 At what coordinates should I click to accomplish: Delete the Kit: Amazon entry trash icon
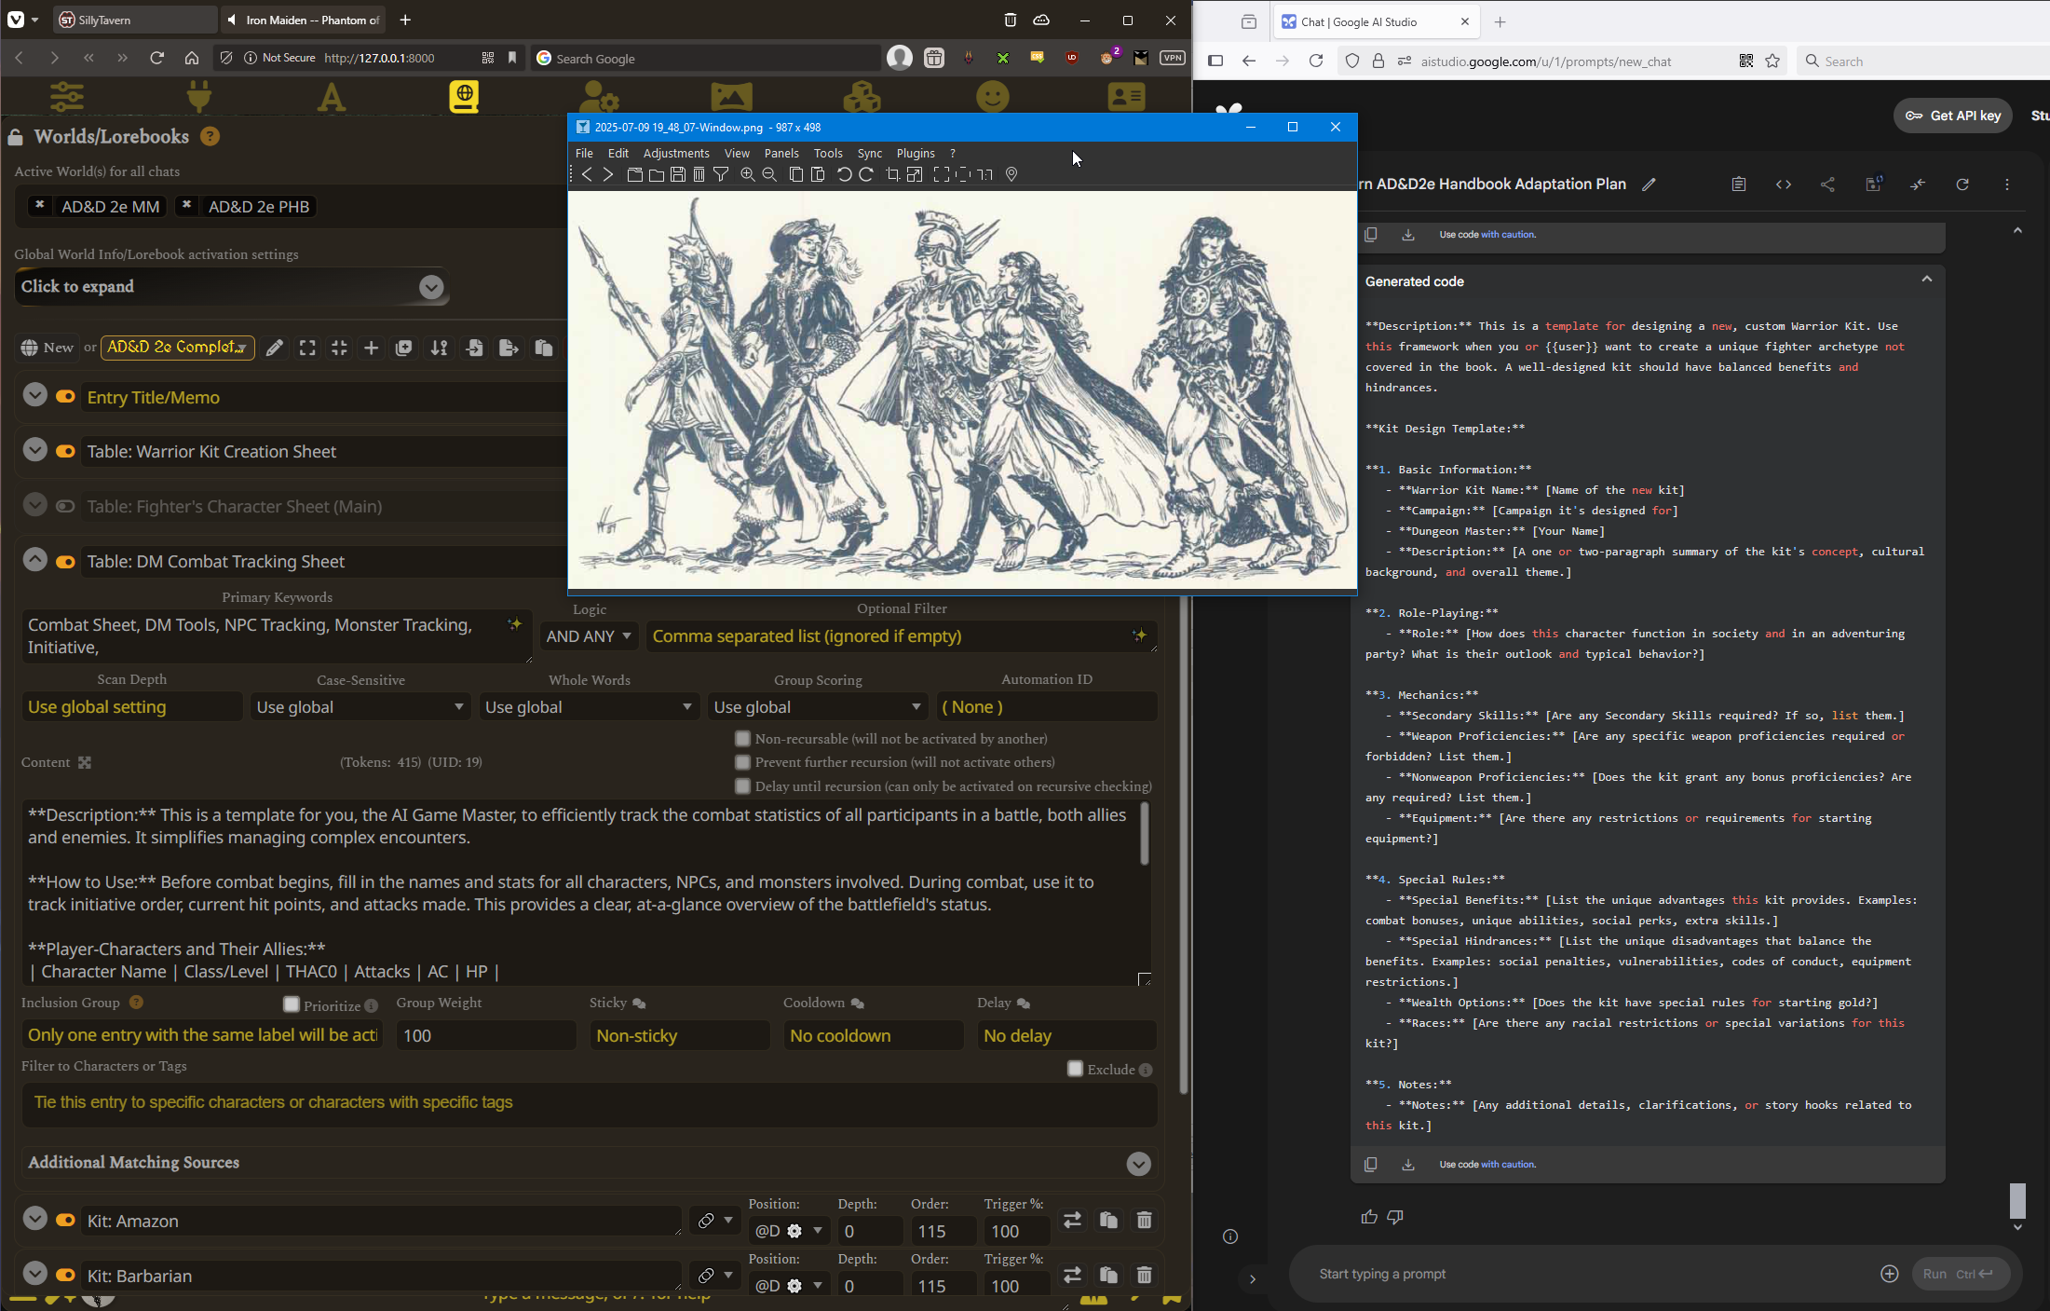[1145, 1221]
